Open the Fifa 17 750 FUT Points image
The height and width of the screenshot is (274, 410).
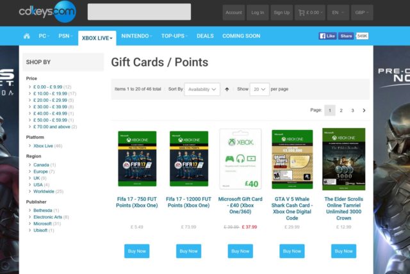137,159
